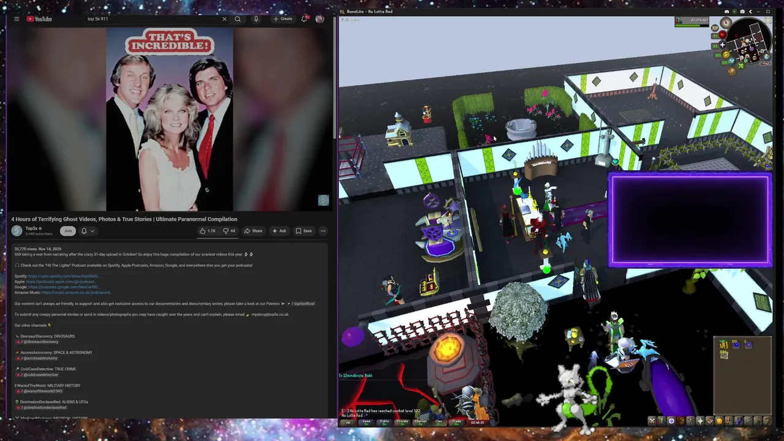Open the Top5s channel name link
The image size is (784, 441).
(32, 228)
